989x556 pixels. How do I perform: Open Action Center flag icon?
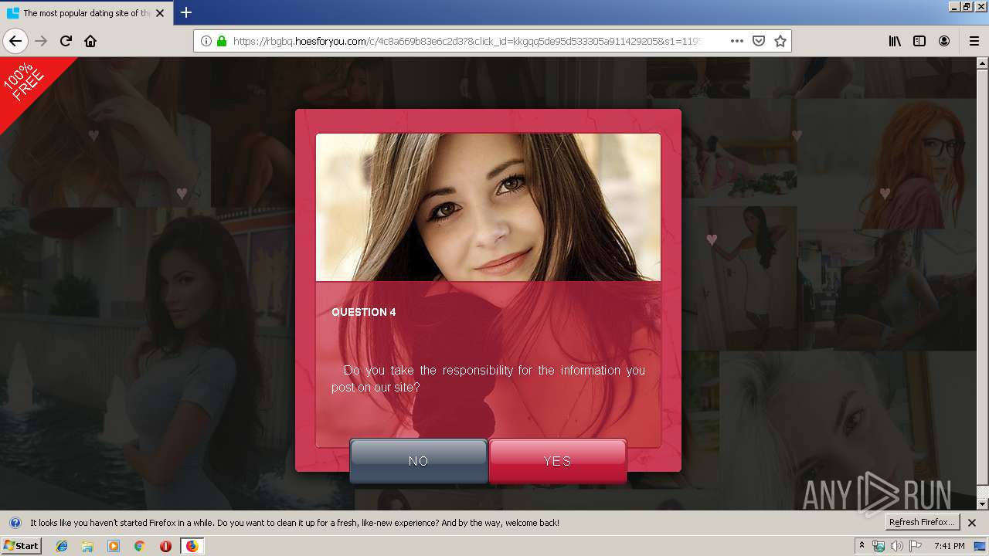pyautogui.click(x=916, y=546)
